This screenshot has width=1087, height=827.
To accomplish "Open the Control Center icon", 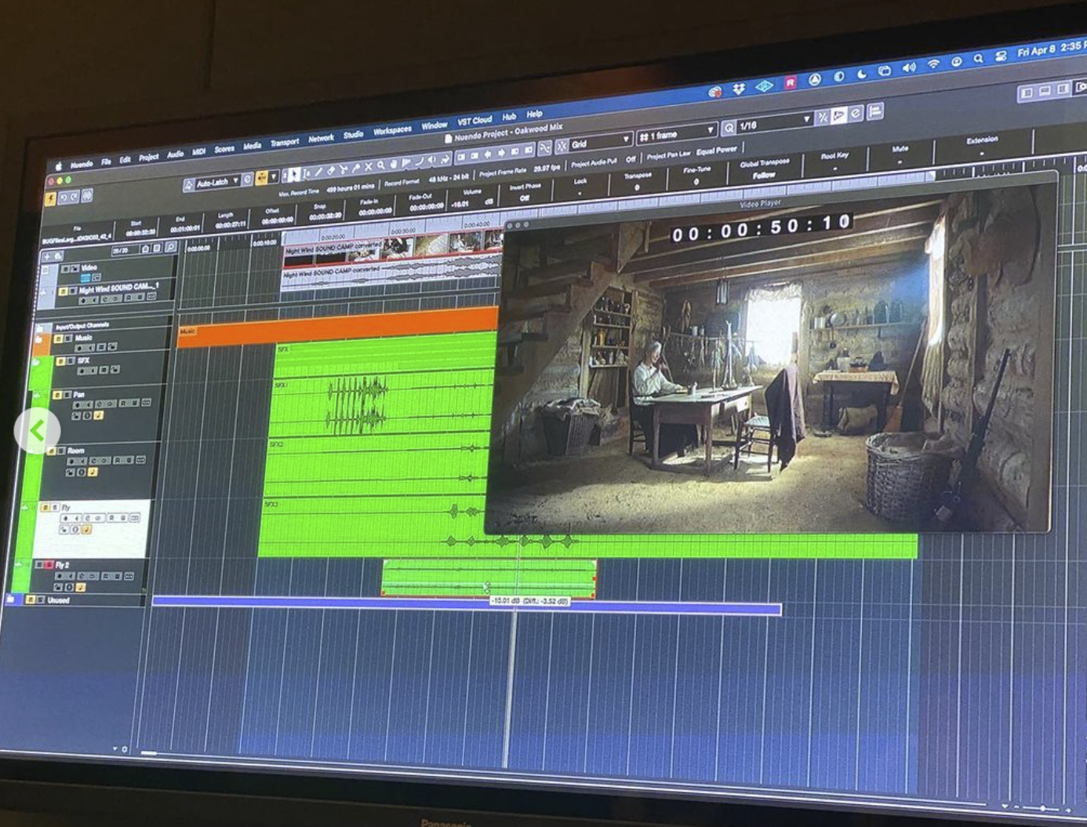I will tap(1001, 56).
